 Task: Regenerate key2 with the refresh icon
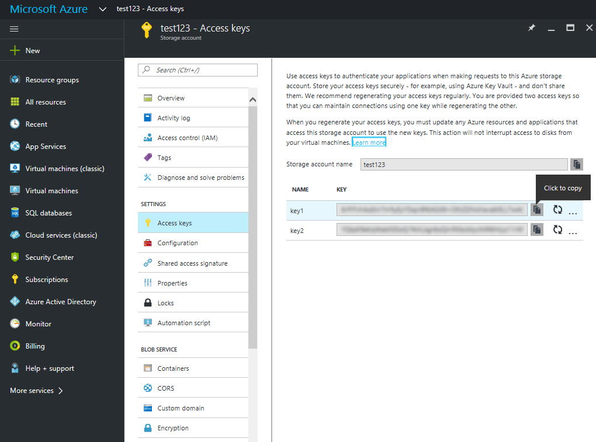point(557,229)
